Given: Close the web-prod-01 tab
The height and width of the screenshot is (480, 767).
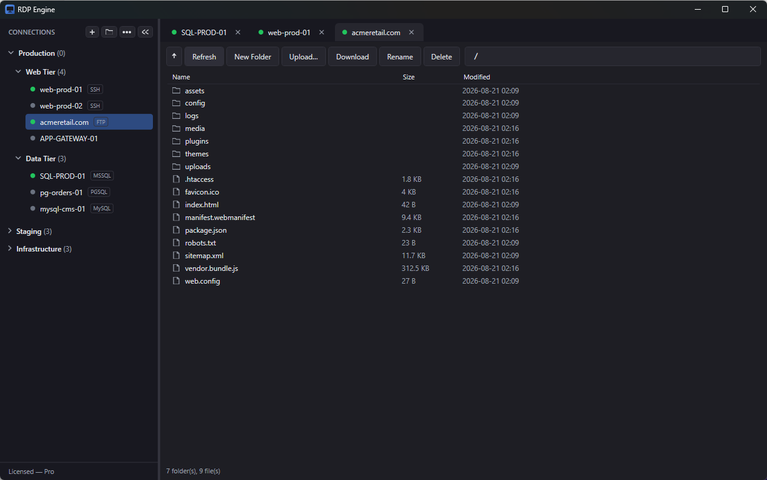Looking at the screenshot, I should [322, 32].
